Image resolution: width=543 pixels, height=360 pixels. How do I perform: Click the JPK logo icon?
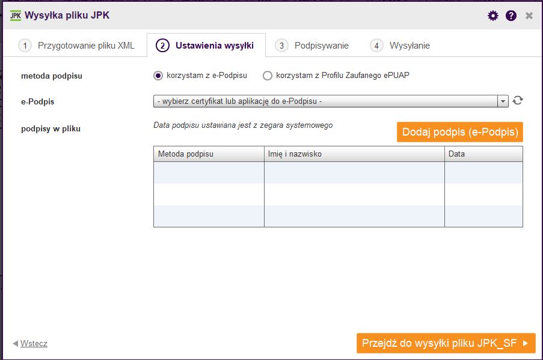pyautogui.click(x=15, y=16)
